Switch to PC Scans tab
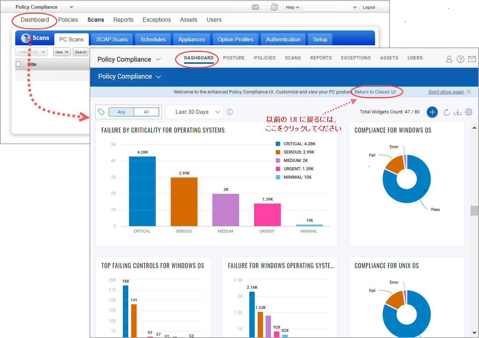 (71, 39)
